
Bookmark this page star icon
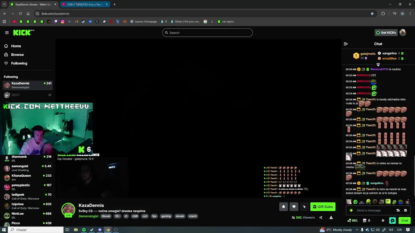(372, 14)
